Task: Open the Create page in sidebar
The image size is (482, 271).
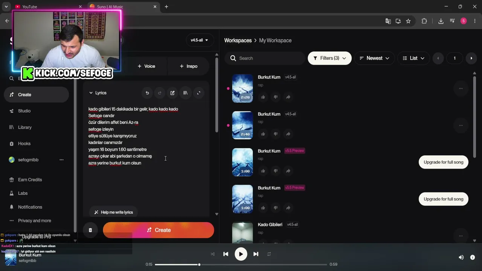Action: click(36, 95)
